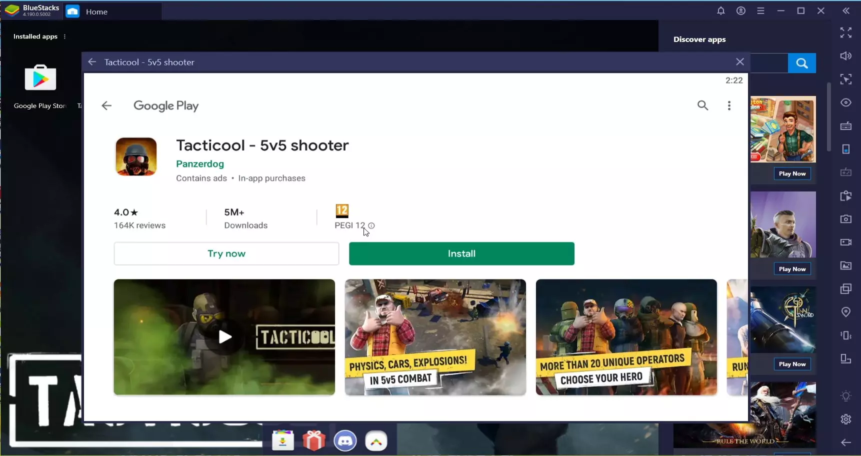Expand the BlueStacks hamburger menu

[x=760, y=11]
